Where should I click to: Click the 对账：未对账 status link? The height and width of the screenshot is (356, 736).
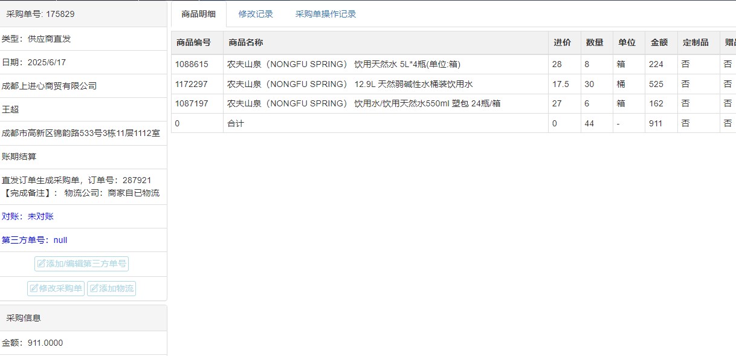[x=28, y=216]
